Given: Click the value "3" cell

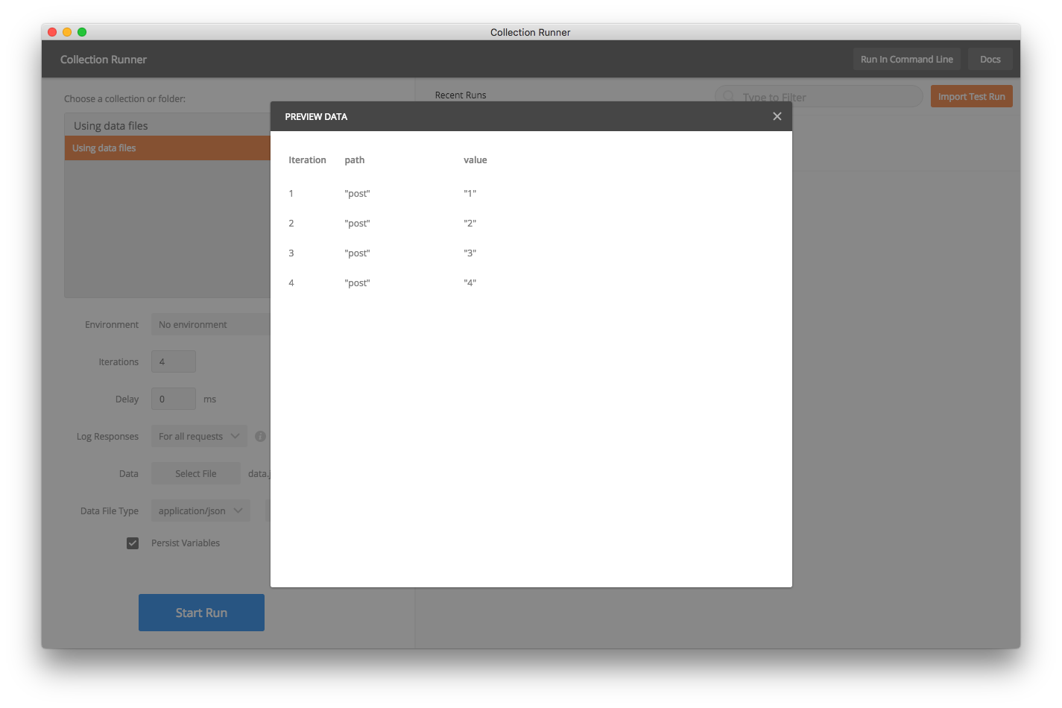Looking at the screenshot, I should [470, 253].
